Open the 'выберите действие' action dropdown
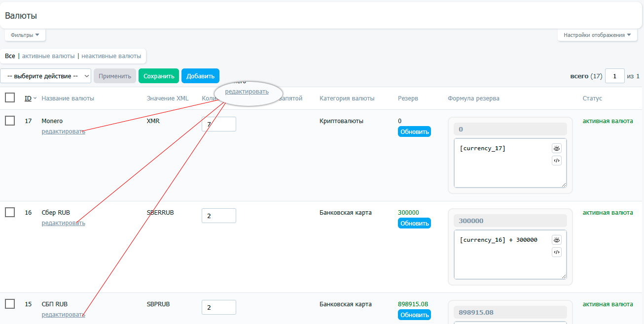This screenshot has height=324, width=644. pyautogui.click(x=46, y=76)
